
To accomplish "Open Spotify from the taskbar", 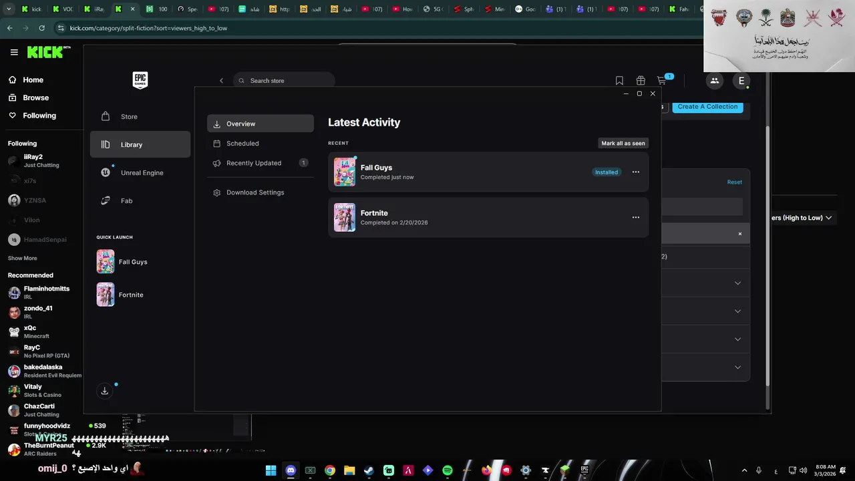I will 448,470.
